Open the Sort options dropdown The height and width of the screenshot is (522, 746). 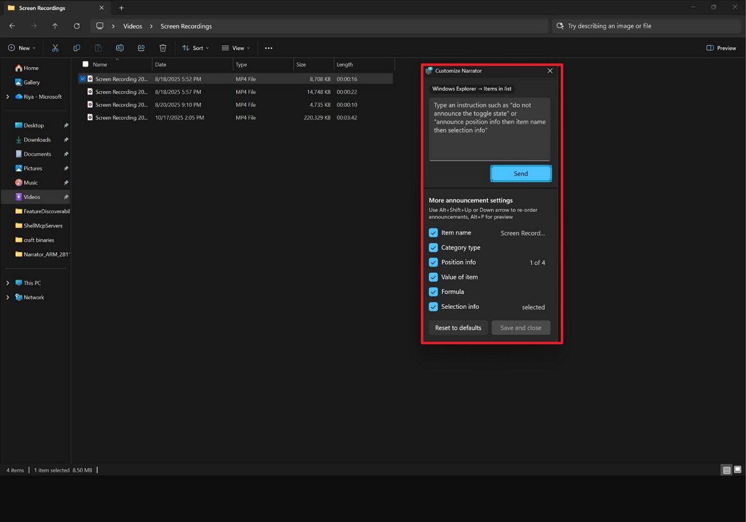195,48
